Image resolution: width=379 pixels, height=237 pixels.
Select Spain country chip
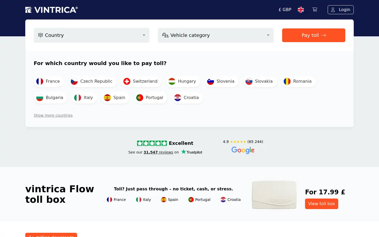115,98
